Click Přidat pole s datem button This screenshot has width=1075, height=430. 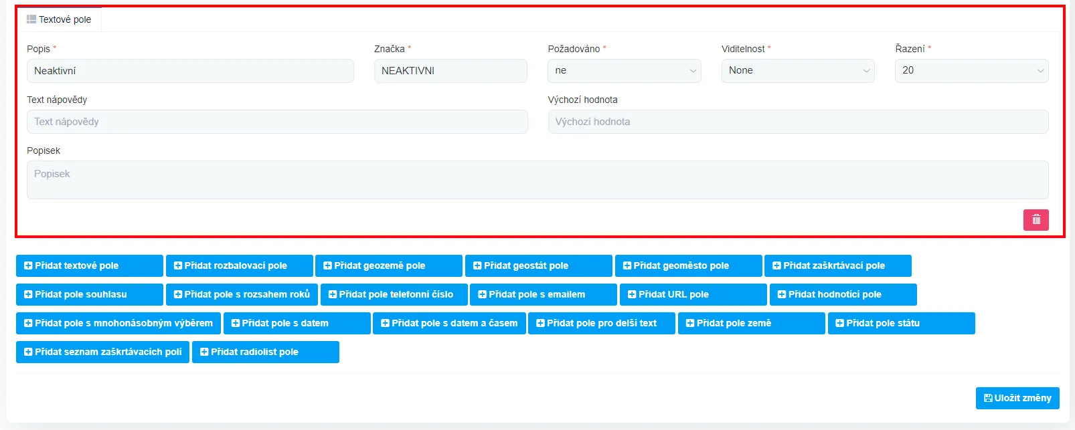[297, 323]
